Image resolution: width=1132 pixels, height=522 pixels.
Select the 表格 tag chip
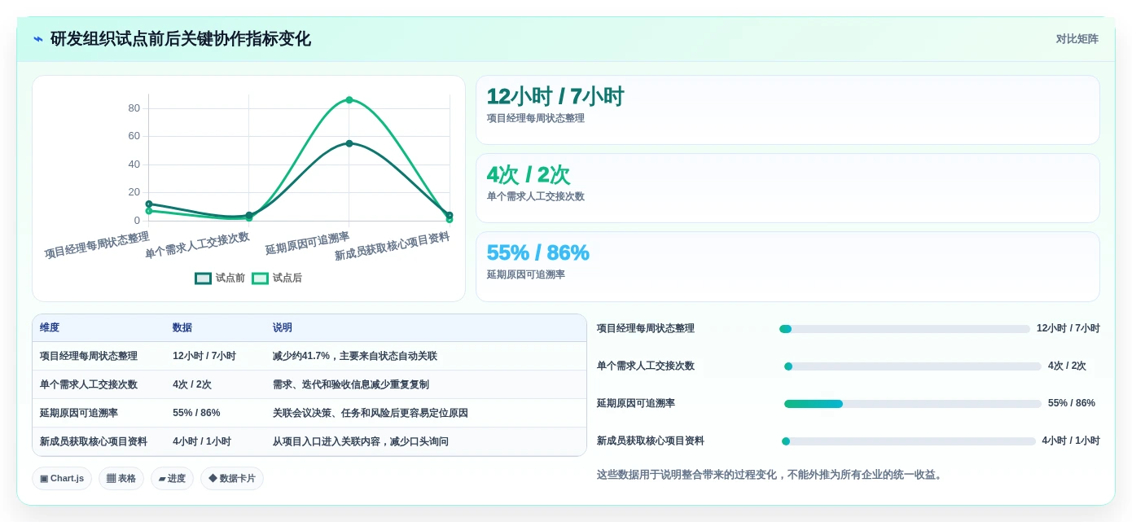(121, 479)
